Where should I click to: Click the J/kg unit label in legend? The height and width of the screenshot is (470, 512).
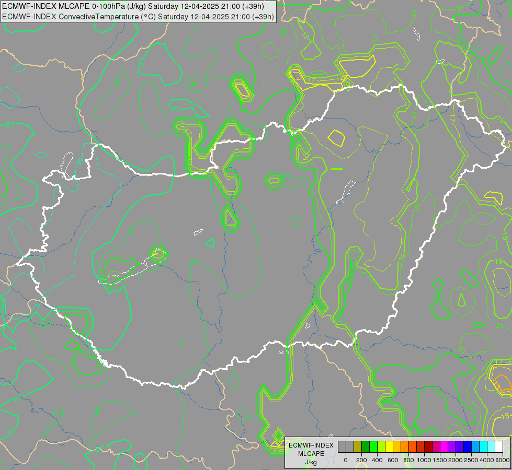tap(311, 463)
